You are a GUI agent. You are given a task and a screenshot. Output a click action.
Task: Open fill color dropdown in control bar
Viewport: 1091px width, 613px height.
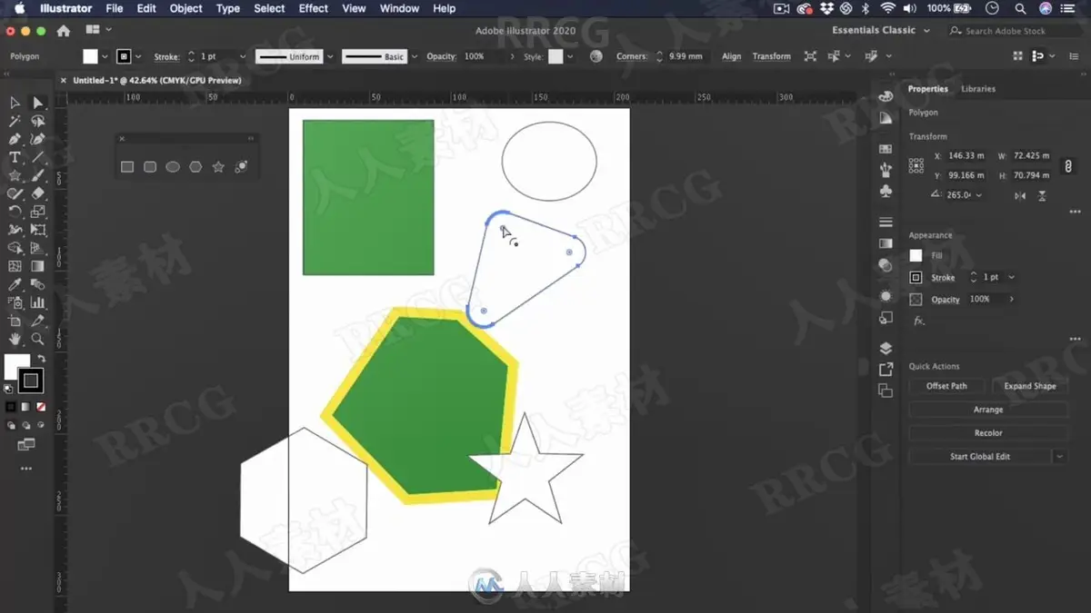point(105,56)
